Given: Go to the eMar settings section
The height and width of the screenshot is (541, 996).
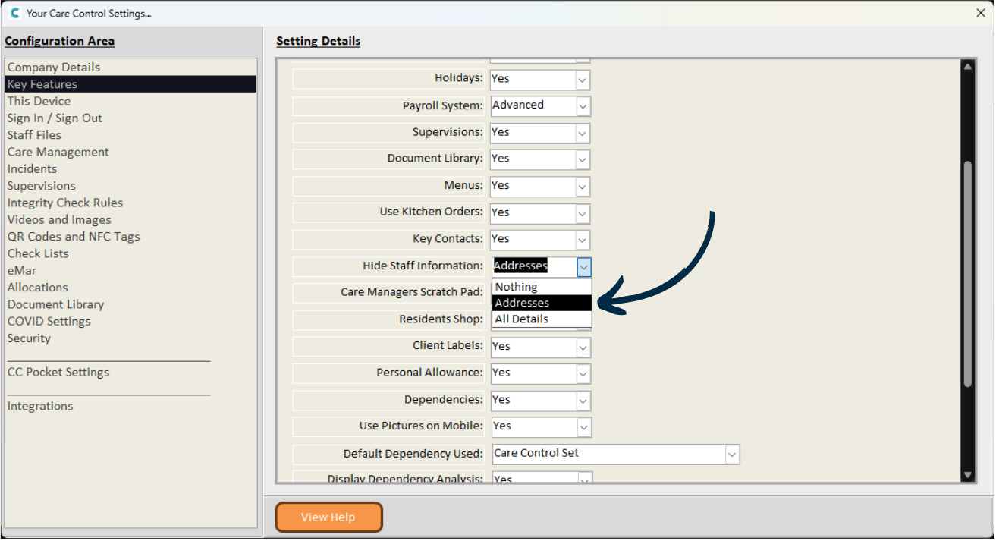Looking at the screenshot, I should pos(22,270).
